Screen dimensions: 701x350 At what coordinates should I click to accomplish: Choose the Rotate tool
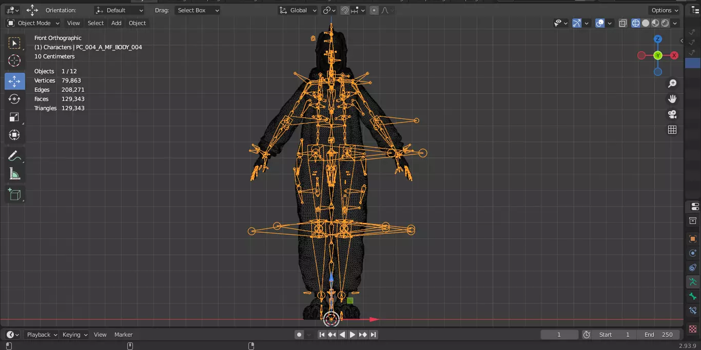[14, 99]
